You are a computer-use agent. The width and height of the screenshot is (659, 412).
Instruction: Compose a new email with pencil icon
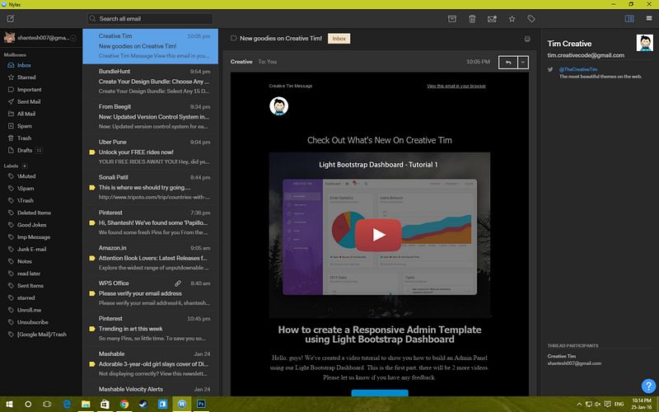click(11, 18)
